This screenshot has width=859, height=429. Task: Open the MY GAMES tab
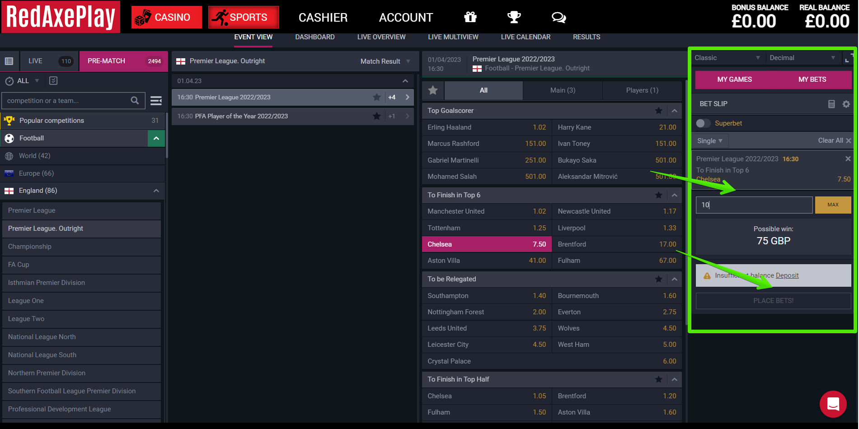coord(734,79)
